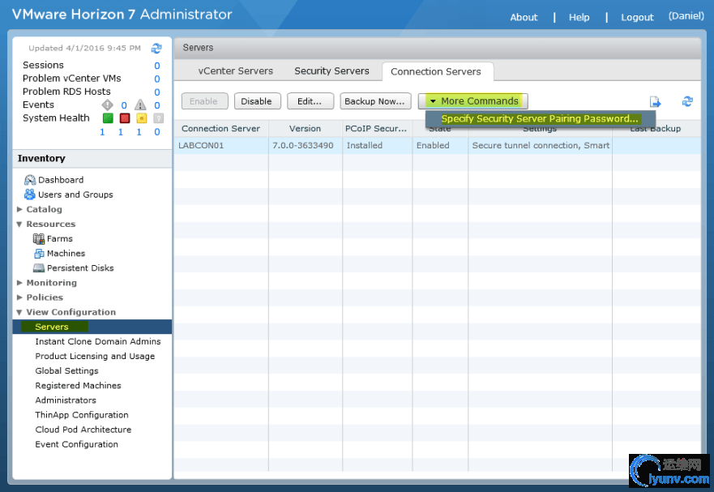Collapse the View Configuration tree node
The image size is (714, 492).
[x=19, y=312]
